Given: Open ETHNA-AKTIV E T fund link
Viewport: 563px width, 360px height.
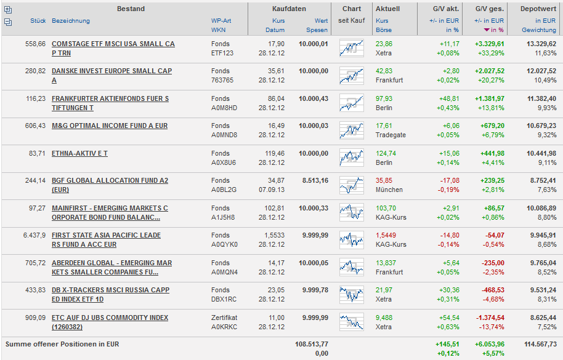Looking at the screenshot, I should coord(79,153).
